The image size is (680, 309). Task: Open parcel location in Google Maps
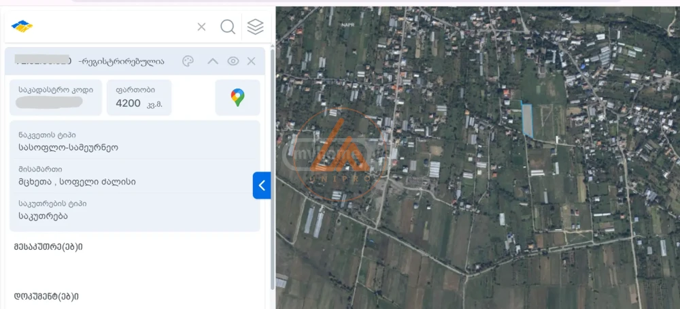click(x=237, y=97)
